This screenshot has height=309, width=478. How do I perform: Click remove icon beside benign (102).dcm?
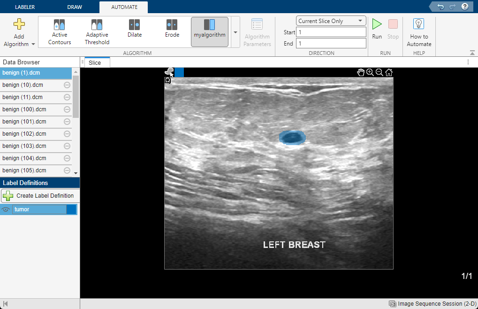pos(67,134)
